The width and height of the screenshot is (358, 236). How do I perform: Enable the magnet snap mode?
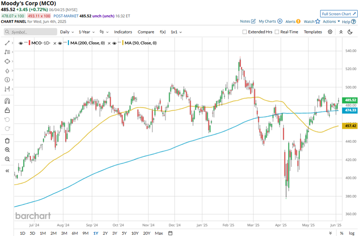tap(7, 101)
